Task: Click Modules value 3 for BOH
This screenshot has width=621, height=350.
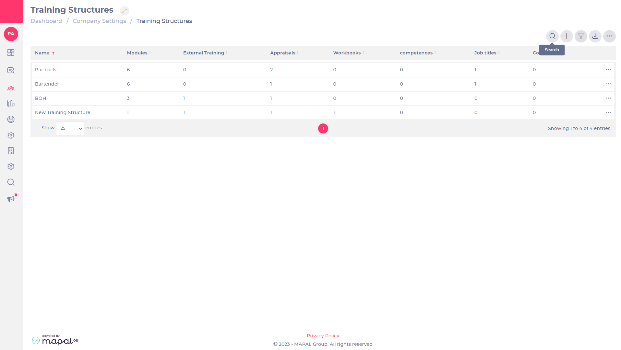Action: click(x=128, y=98)
